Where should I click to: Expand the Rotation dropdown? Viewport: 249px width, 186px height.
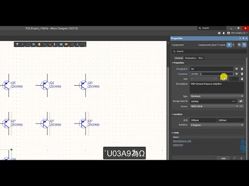pyautogui.click(x=217, y=125)
